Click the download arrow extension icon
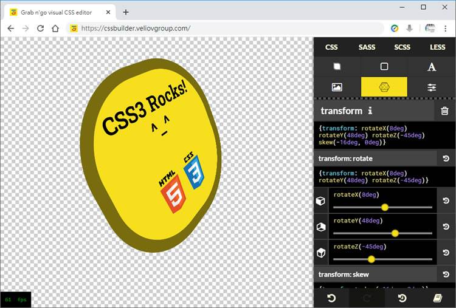This screenshot has width=456, height=308. [x=409, y=28]
